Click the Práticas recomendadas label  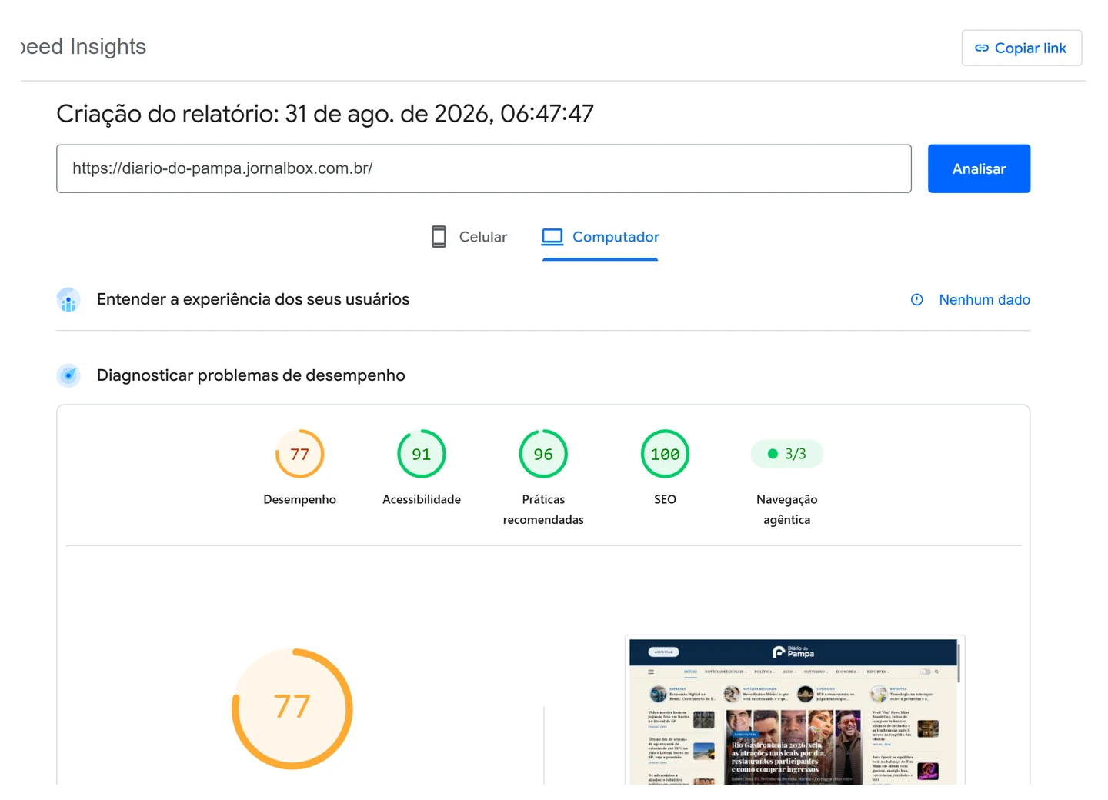pyautogui.click(x=543, y=509)
